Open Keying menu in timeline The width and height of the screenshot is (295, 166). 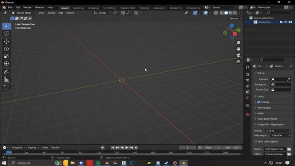click(33, 148)
